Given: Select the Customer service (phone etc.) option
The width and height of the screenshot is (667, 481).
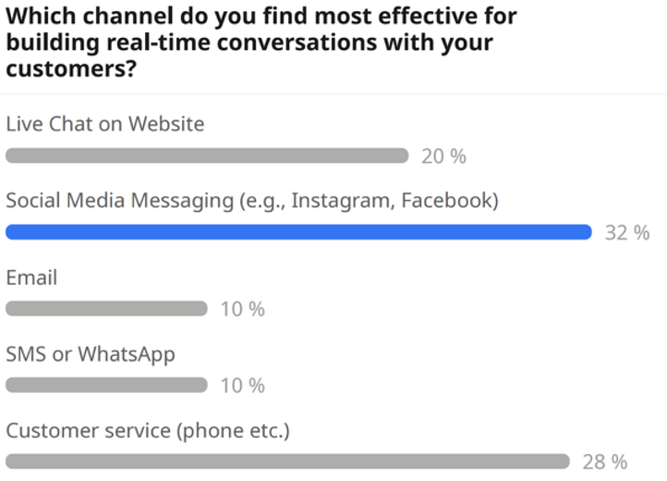Looking at the screenshot, I should 148,431.
